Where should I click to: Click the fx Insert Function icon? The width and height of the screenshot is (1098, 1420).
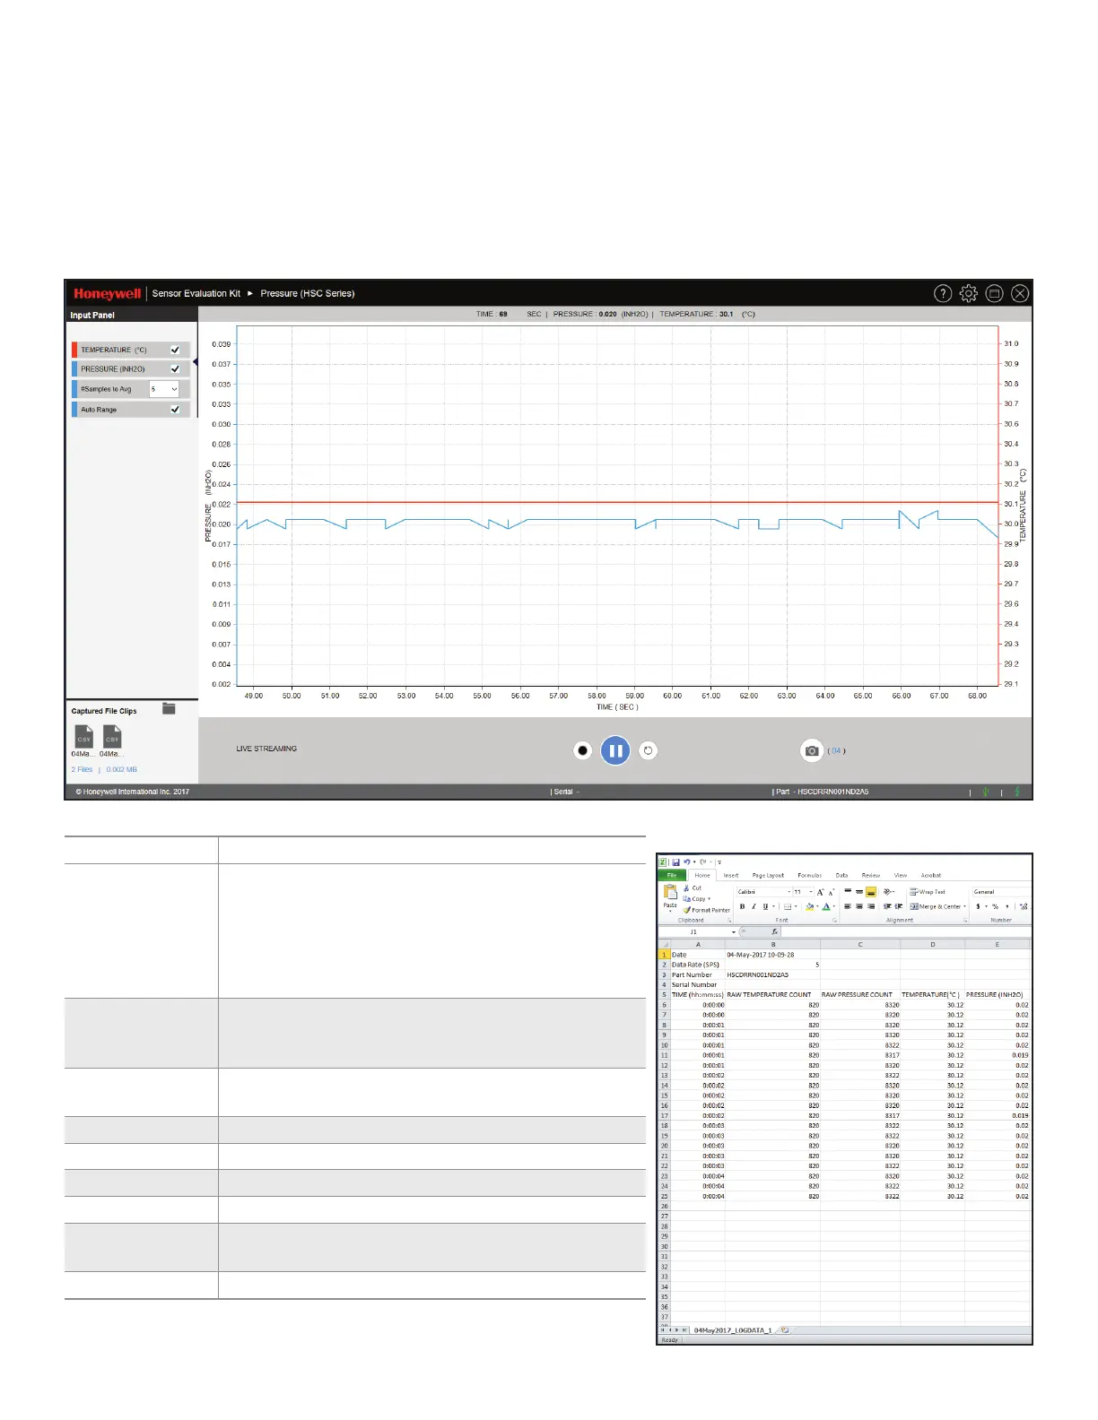click(775, 932)
